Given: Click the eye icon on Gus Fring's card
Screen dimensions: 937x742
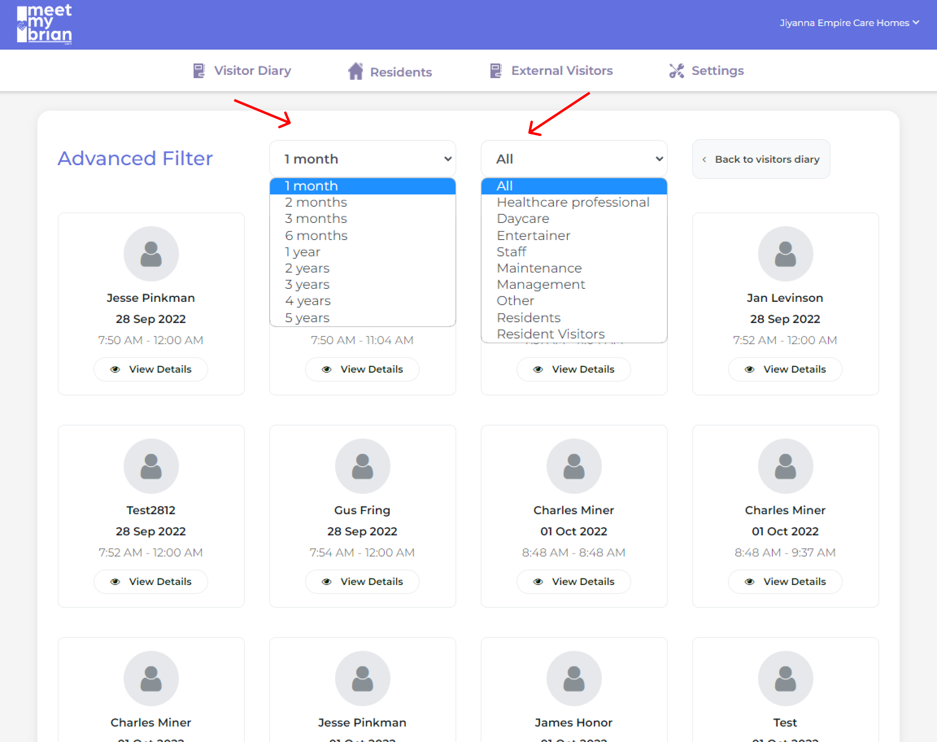Looking at the screenshot, I should (x=327, y=582).
